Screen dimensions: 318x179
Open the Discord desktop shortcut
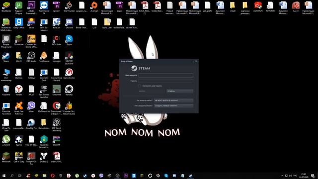pos(69,23)
